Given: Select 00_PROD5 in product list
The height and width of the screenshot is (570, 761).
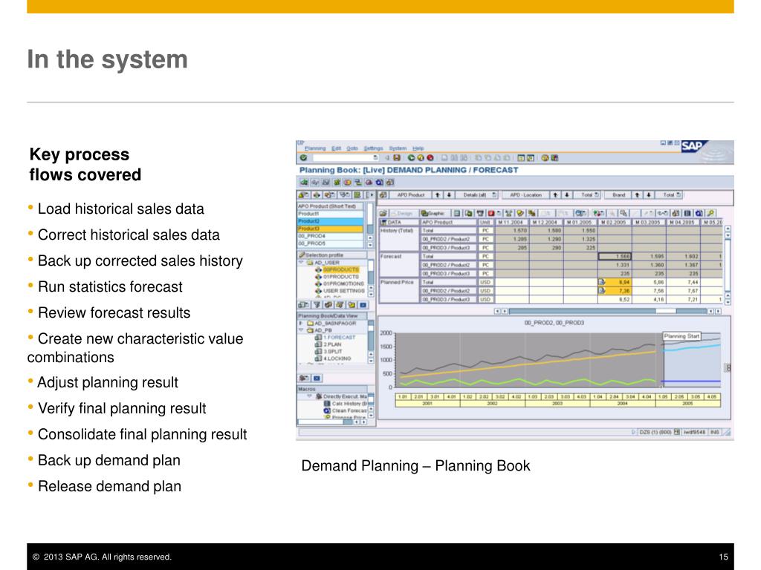Looking at the screenshot, I should [330, 243].
